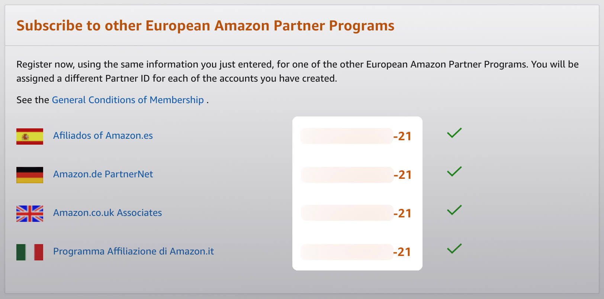Click the Spain flag icon

pyautogui.click(x=30, y=136)
